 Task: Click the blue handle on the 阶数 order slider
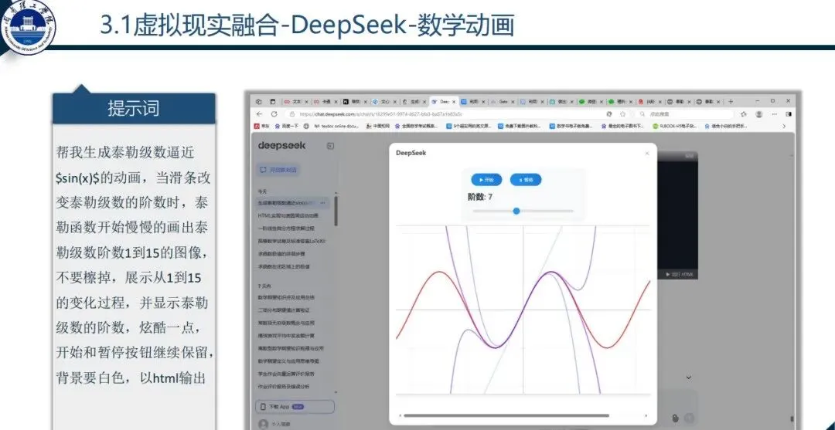click(516, 211)
